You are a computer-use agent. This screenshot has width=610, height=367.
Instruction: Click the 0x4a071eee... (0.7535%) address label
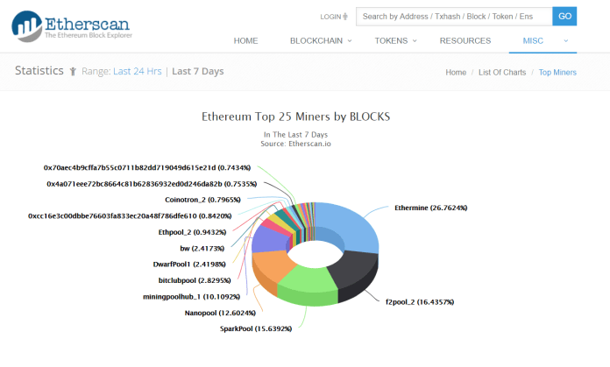tap(152, 184)
